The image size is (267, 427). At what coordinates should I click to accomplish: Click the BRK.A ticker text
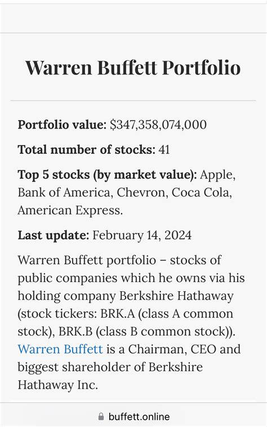(118, 314)
